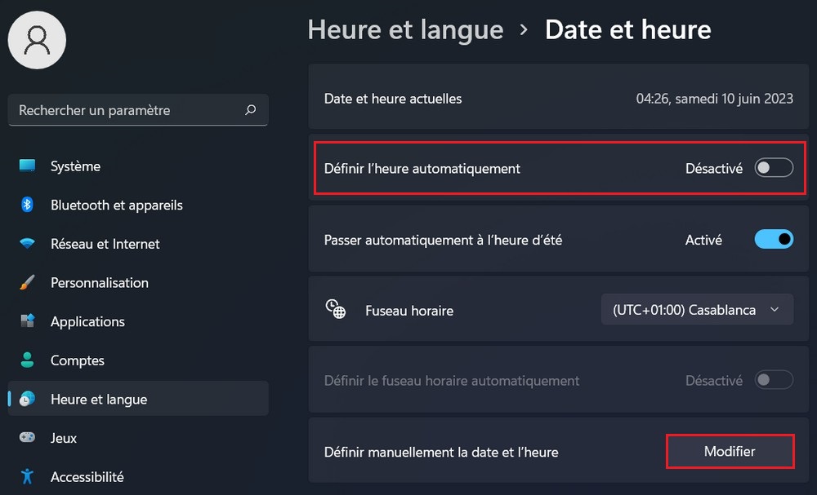The height and width of the screenshot is (495, 817).
Task: Click the Personnalisation paintbrush icon
Action: [28, 283]
